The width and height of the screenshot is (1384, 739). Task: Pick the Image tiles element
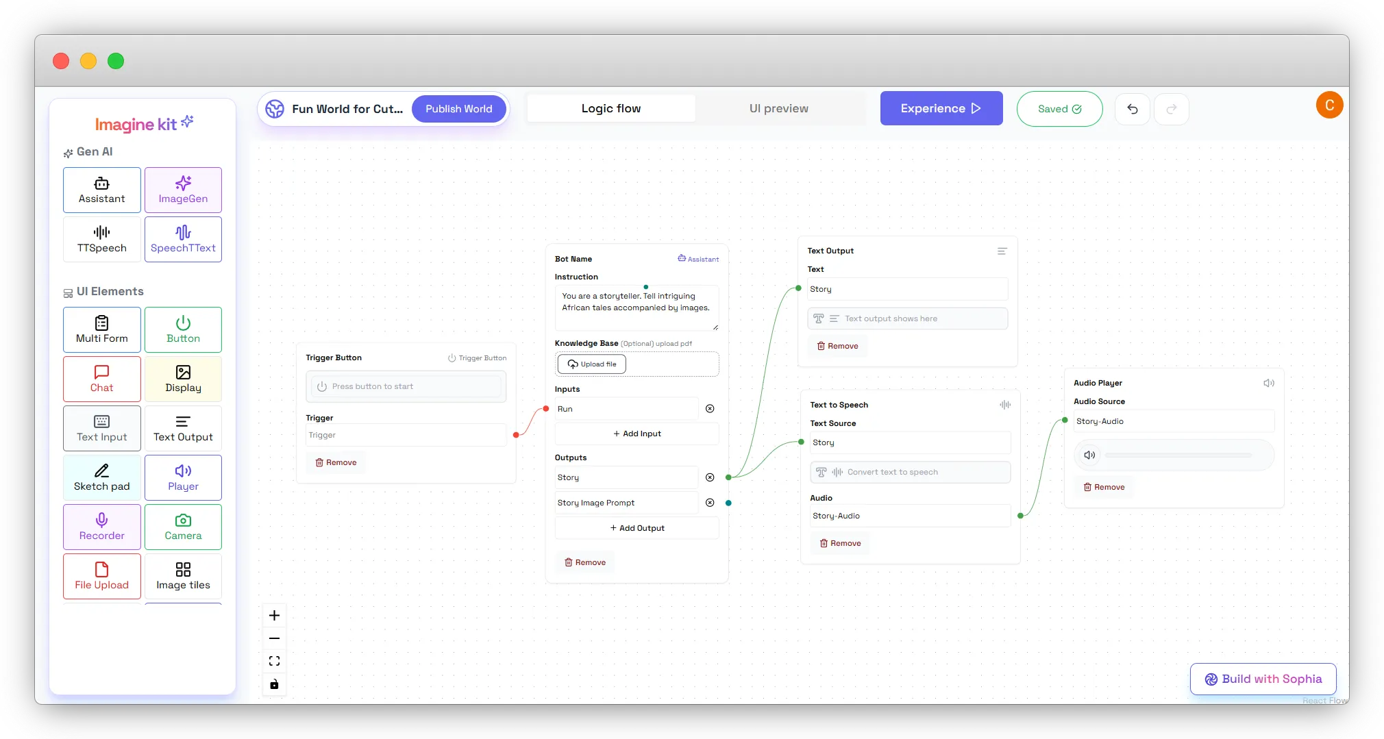[183, 576]
